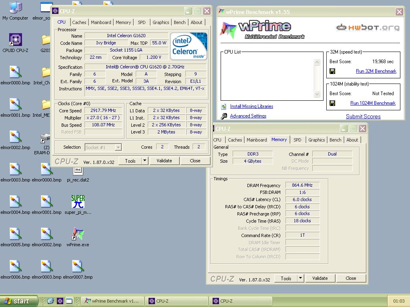Click the CPU List scrollbar up arrow
The height and width of the screenshot is (307, 410).
317,62
